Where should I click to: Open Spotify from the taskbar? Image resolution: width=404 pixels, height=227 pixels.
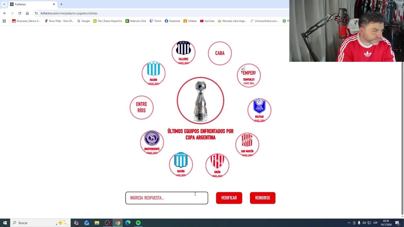click(138, 223)
